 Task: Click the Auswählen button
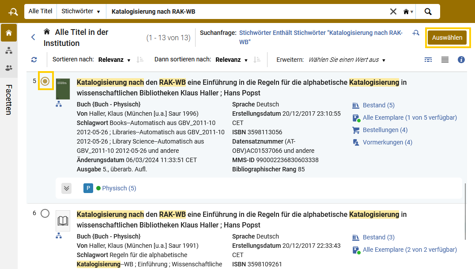click(447, 38)
